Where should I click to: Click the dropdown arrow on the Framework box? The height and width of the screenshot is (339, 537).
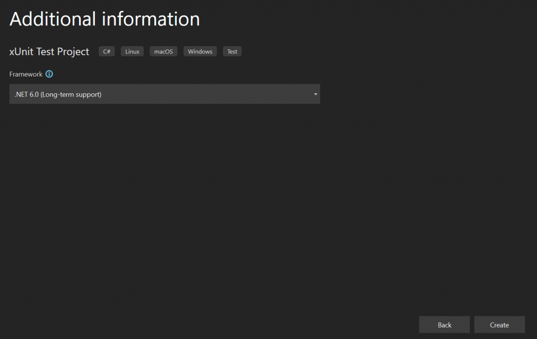[315, 94]
